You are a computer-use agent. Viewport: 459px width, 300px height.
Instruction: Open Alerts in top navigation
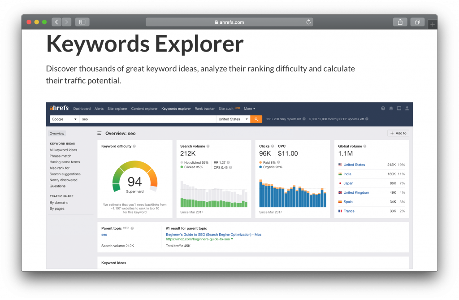(x=99, y=109)
